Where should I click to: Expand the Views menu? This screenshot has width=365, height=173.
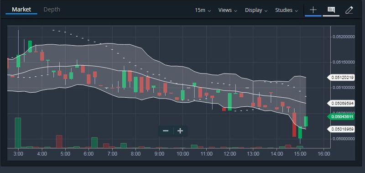coord(228,10)
